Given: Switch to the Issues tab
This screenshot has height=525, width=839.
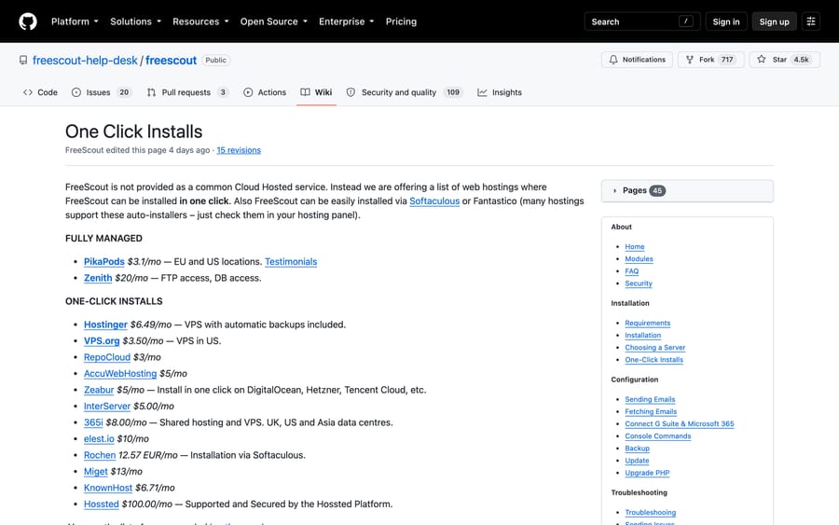Looking at the screenshot, I should point(101,92).
